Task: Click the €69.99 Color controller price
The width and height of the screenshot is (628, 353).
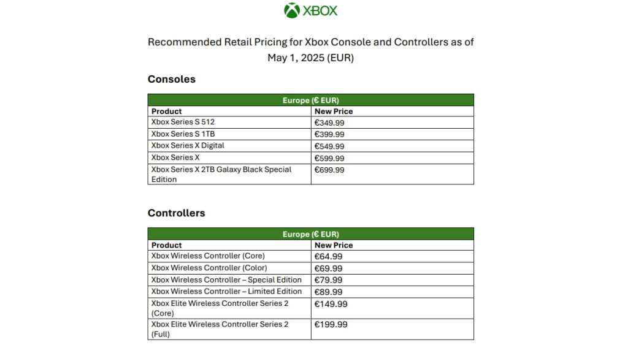Action: coord(328,268)
